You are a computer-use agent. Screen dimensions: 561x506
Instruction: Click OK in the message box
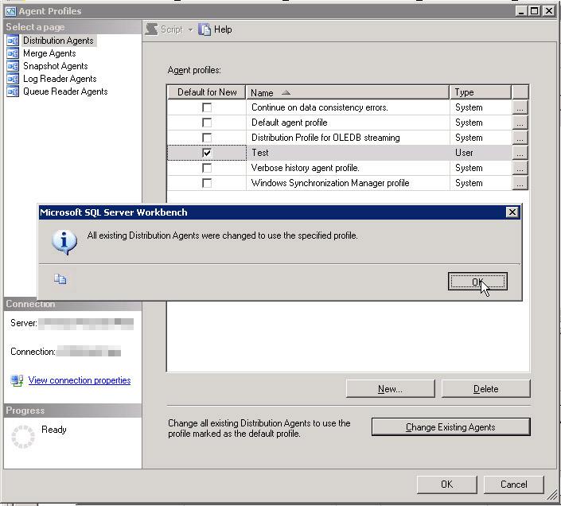pyautogui.click(x=477, y=282)
